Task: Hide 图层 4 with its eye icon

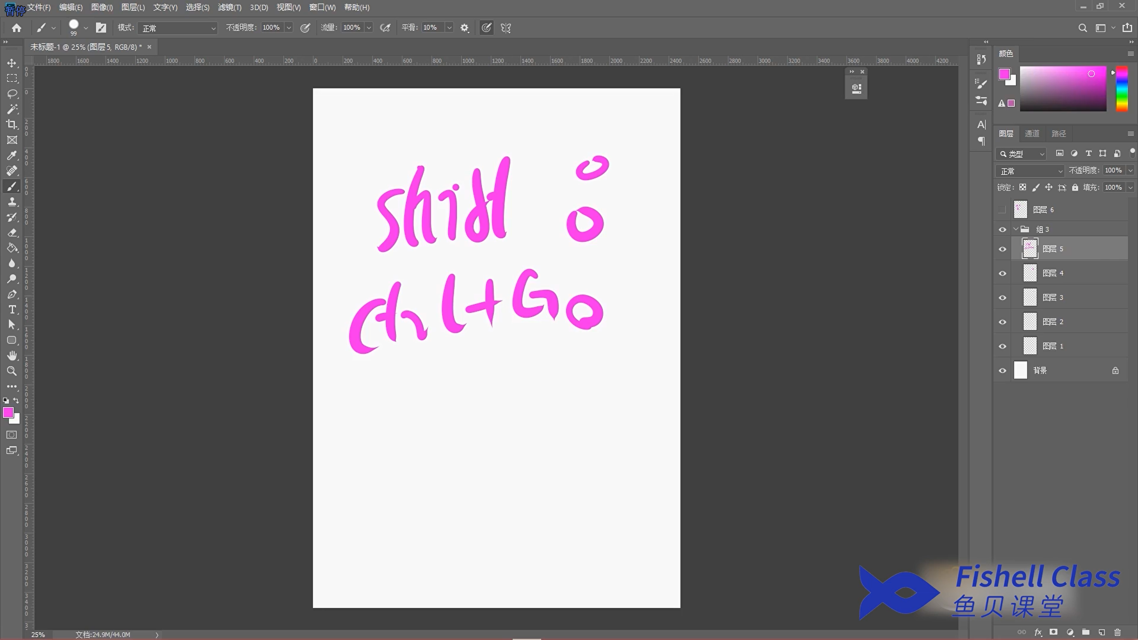Action: pos(1002,273)
